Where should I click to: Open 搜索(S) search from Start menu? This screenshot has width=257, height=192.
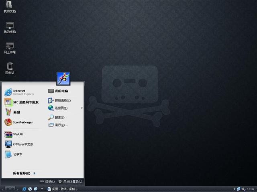(x=56, y=117)
